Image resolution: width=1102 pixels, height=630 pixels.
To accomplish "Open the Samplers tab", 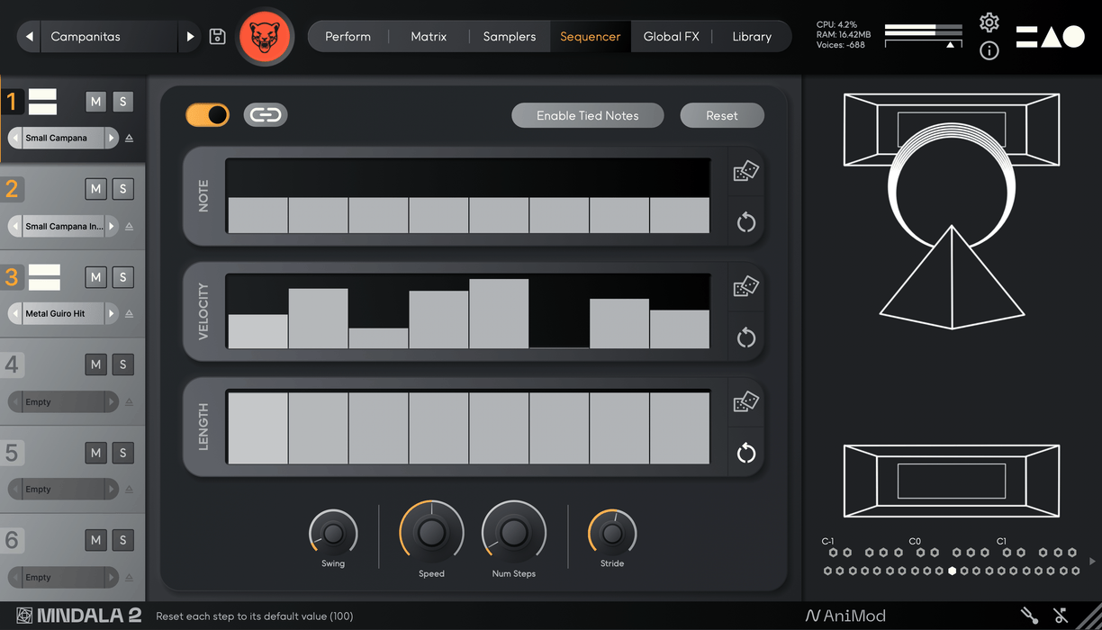I will 509,37.
